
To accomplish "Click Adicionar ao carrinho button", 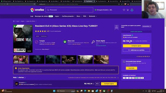I will coord(136,50).
